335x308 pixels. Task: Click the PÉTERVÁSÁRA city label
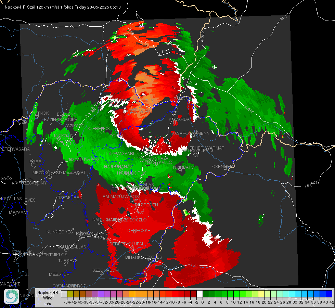tap(15, 149)
